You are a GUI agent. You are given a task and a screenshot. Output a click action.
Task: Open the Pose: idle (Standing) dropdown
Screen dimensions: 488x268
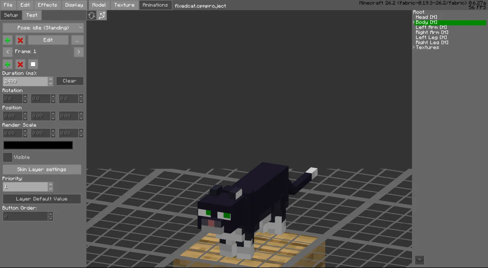click(43, 28)
